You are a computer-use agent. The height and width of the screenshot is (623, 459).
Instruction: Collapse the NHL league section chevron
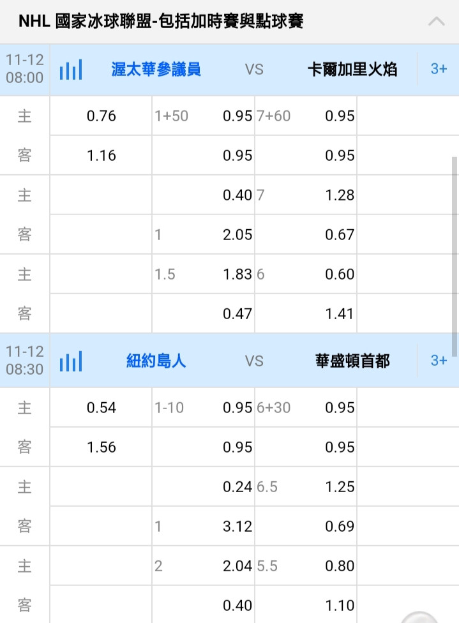[x=437, y=22]
